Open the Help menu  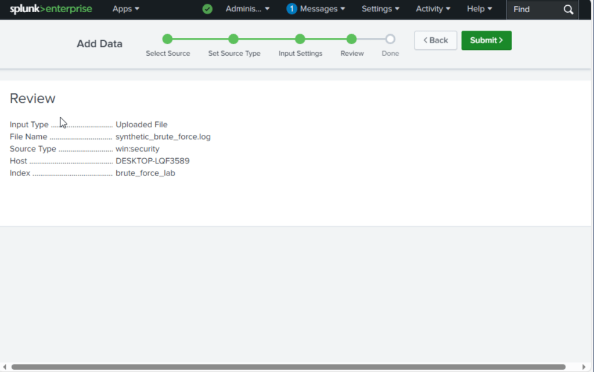click(x=480, y=9)
